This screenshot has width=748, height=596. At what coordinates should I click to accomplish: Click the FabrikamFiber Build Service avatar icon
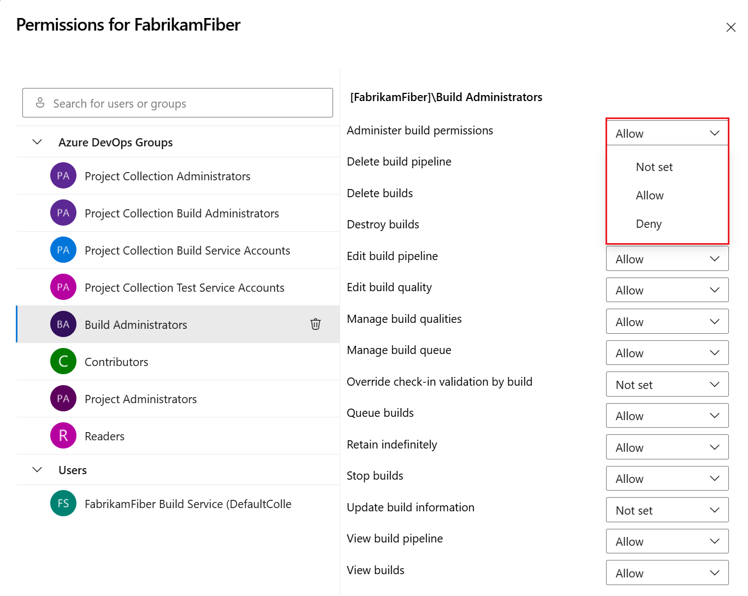click(63, 503)
